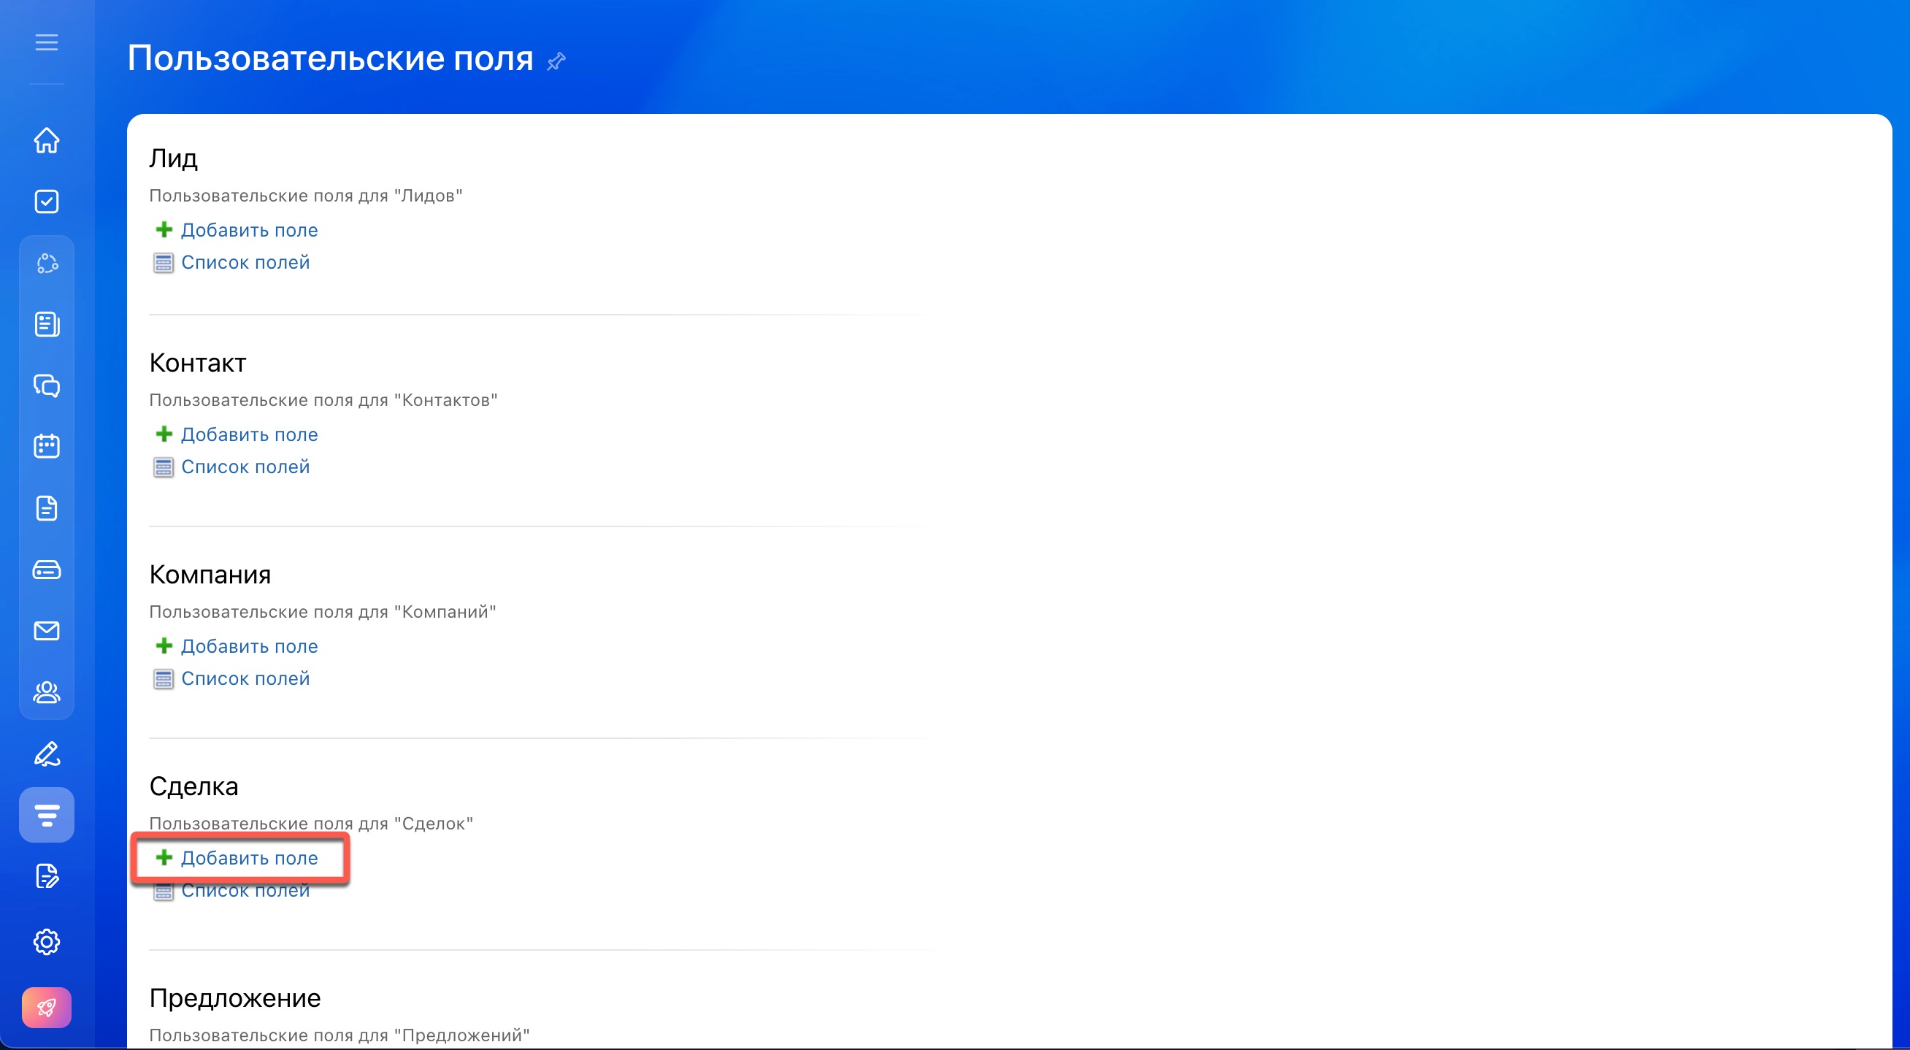The image size is (1910, 1050).
Task: Click Добавить поле under Контакт
Action: point(249,434)
